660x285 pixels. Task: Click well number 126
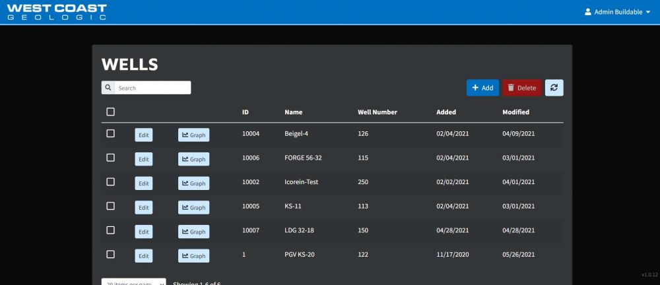363,134
